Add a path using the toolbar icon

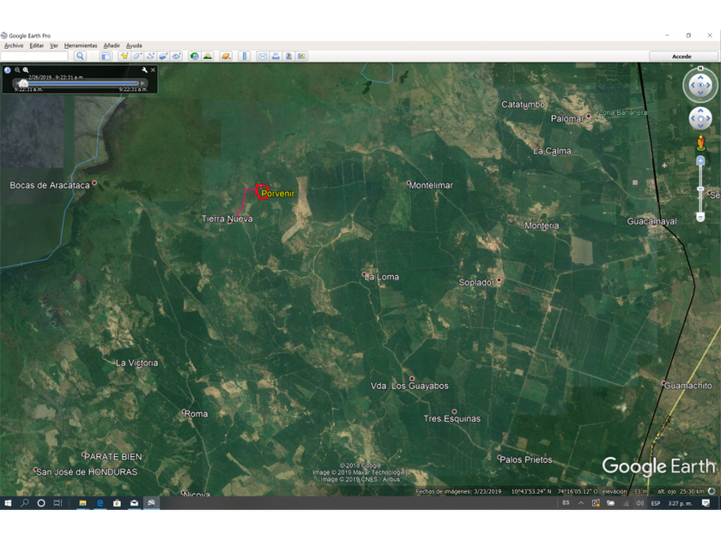150,56
